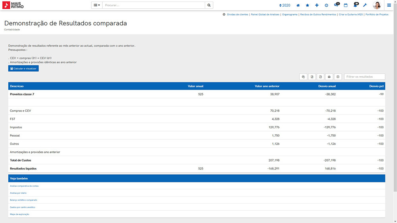This screenshot has width=397, height=223.
Task: Click the magnifying glass search button
Action: tap(209, 5)
